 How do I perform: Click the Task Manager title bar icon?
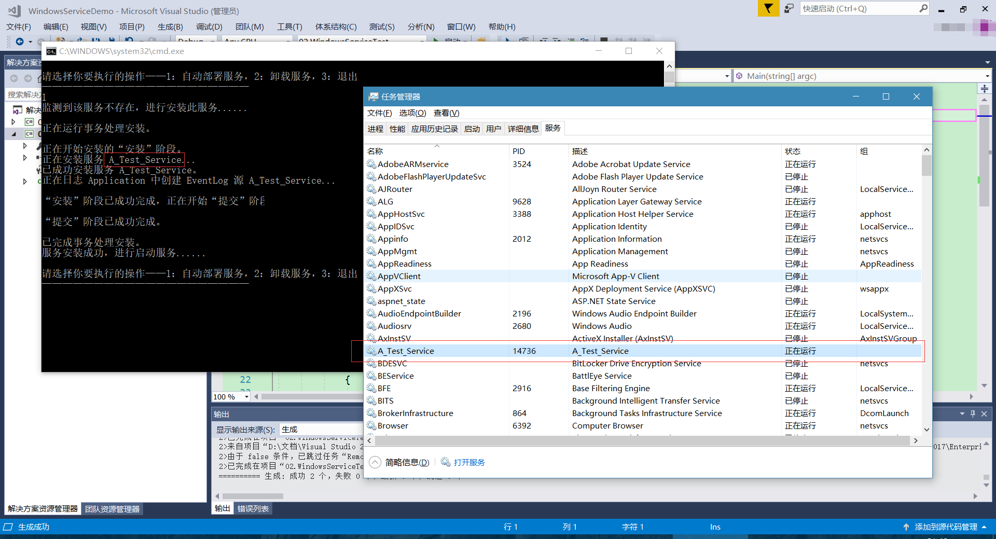click(x=373, y=96)
